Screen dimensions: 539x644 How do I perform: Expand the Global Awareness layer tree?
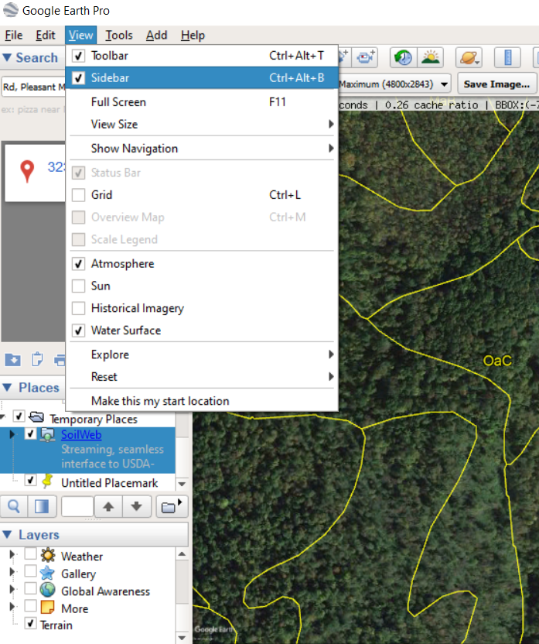click(x=12, y=591)
